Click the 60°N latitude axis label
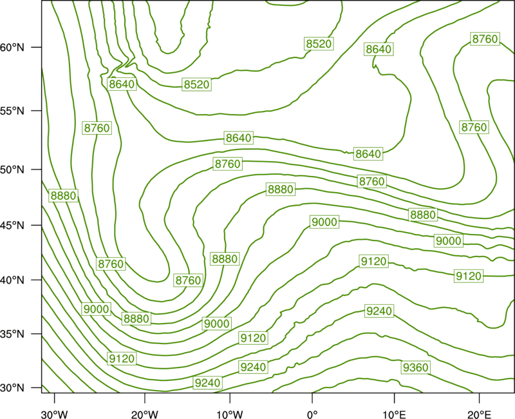This screenshot has height=419, width=515. [x=12, y=48]
